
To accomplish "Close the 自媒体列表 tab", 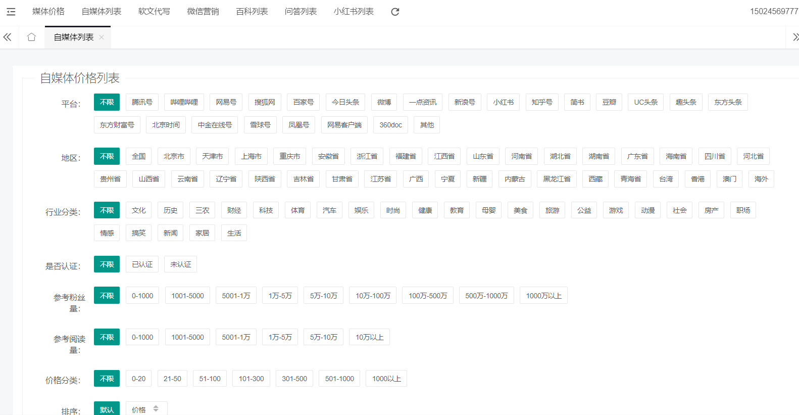I will (102, 37).
